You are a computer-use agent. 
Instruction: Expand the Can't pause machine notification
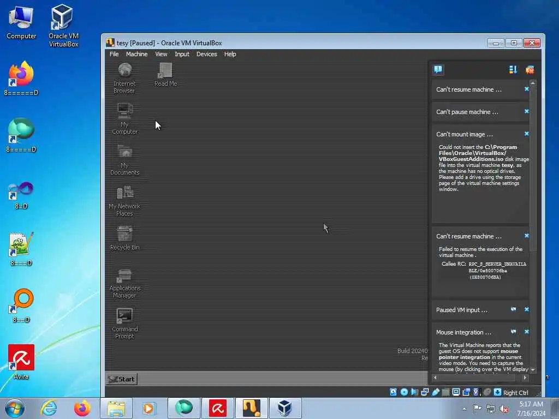[467, 112]
